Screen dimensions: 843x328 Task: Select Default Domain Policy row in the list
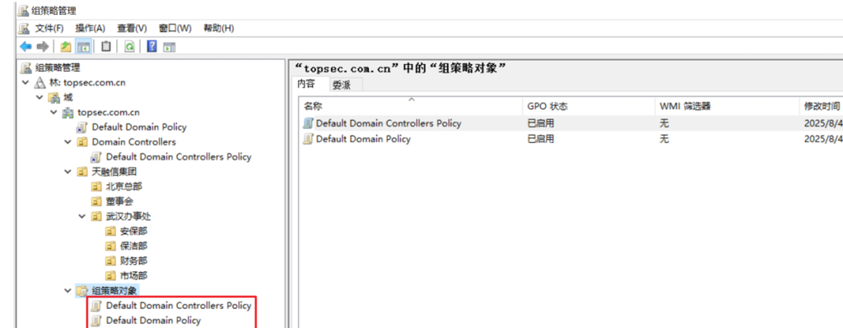click(571, 139)
